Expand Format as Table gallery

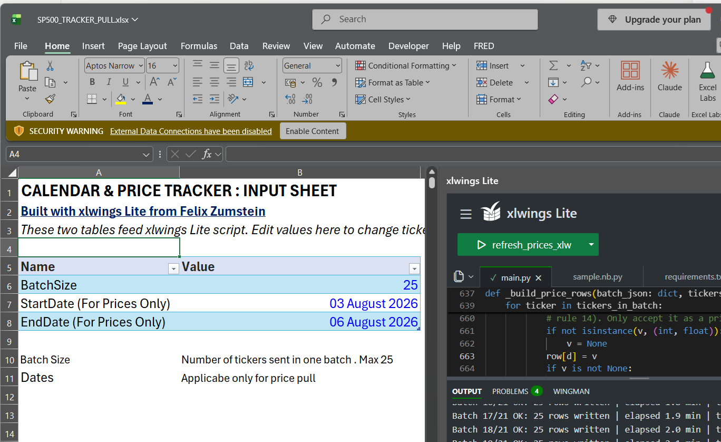click(393, 82)
